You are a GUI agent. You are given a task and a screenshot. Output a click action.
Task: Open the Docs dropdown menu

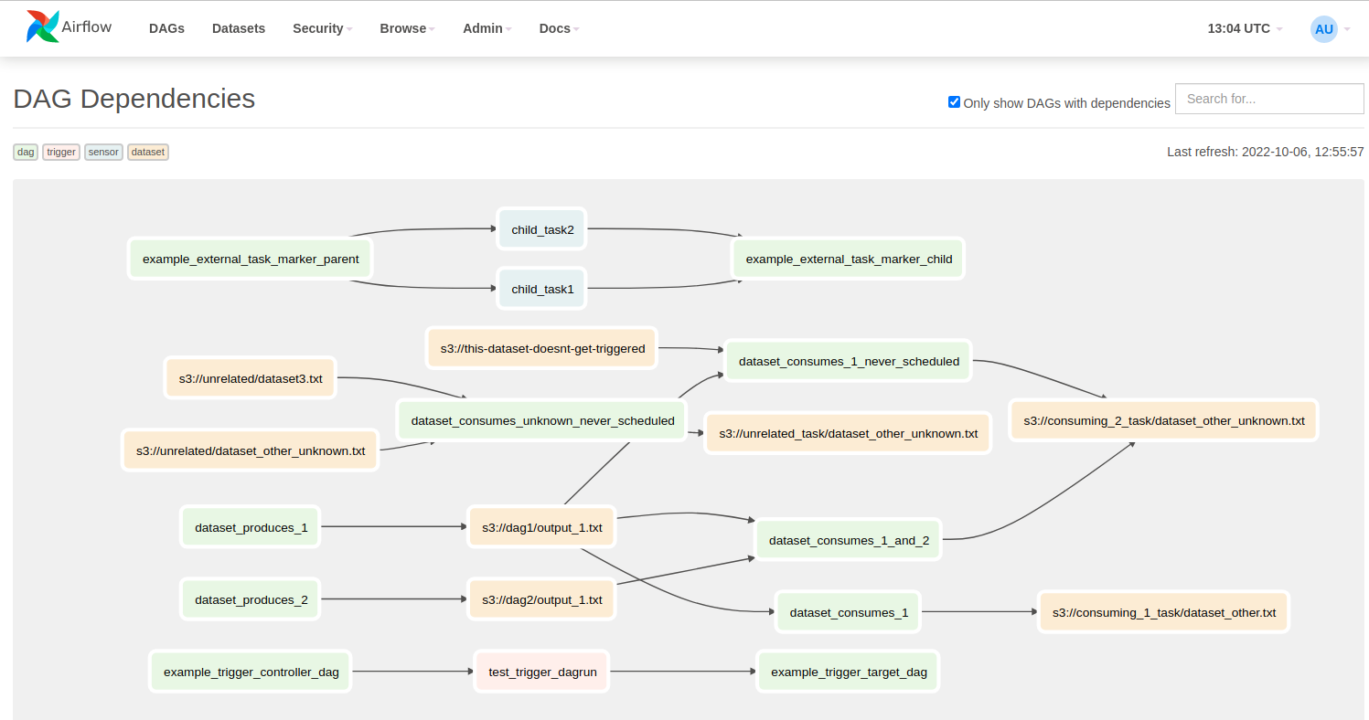point(559,28)
